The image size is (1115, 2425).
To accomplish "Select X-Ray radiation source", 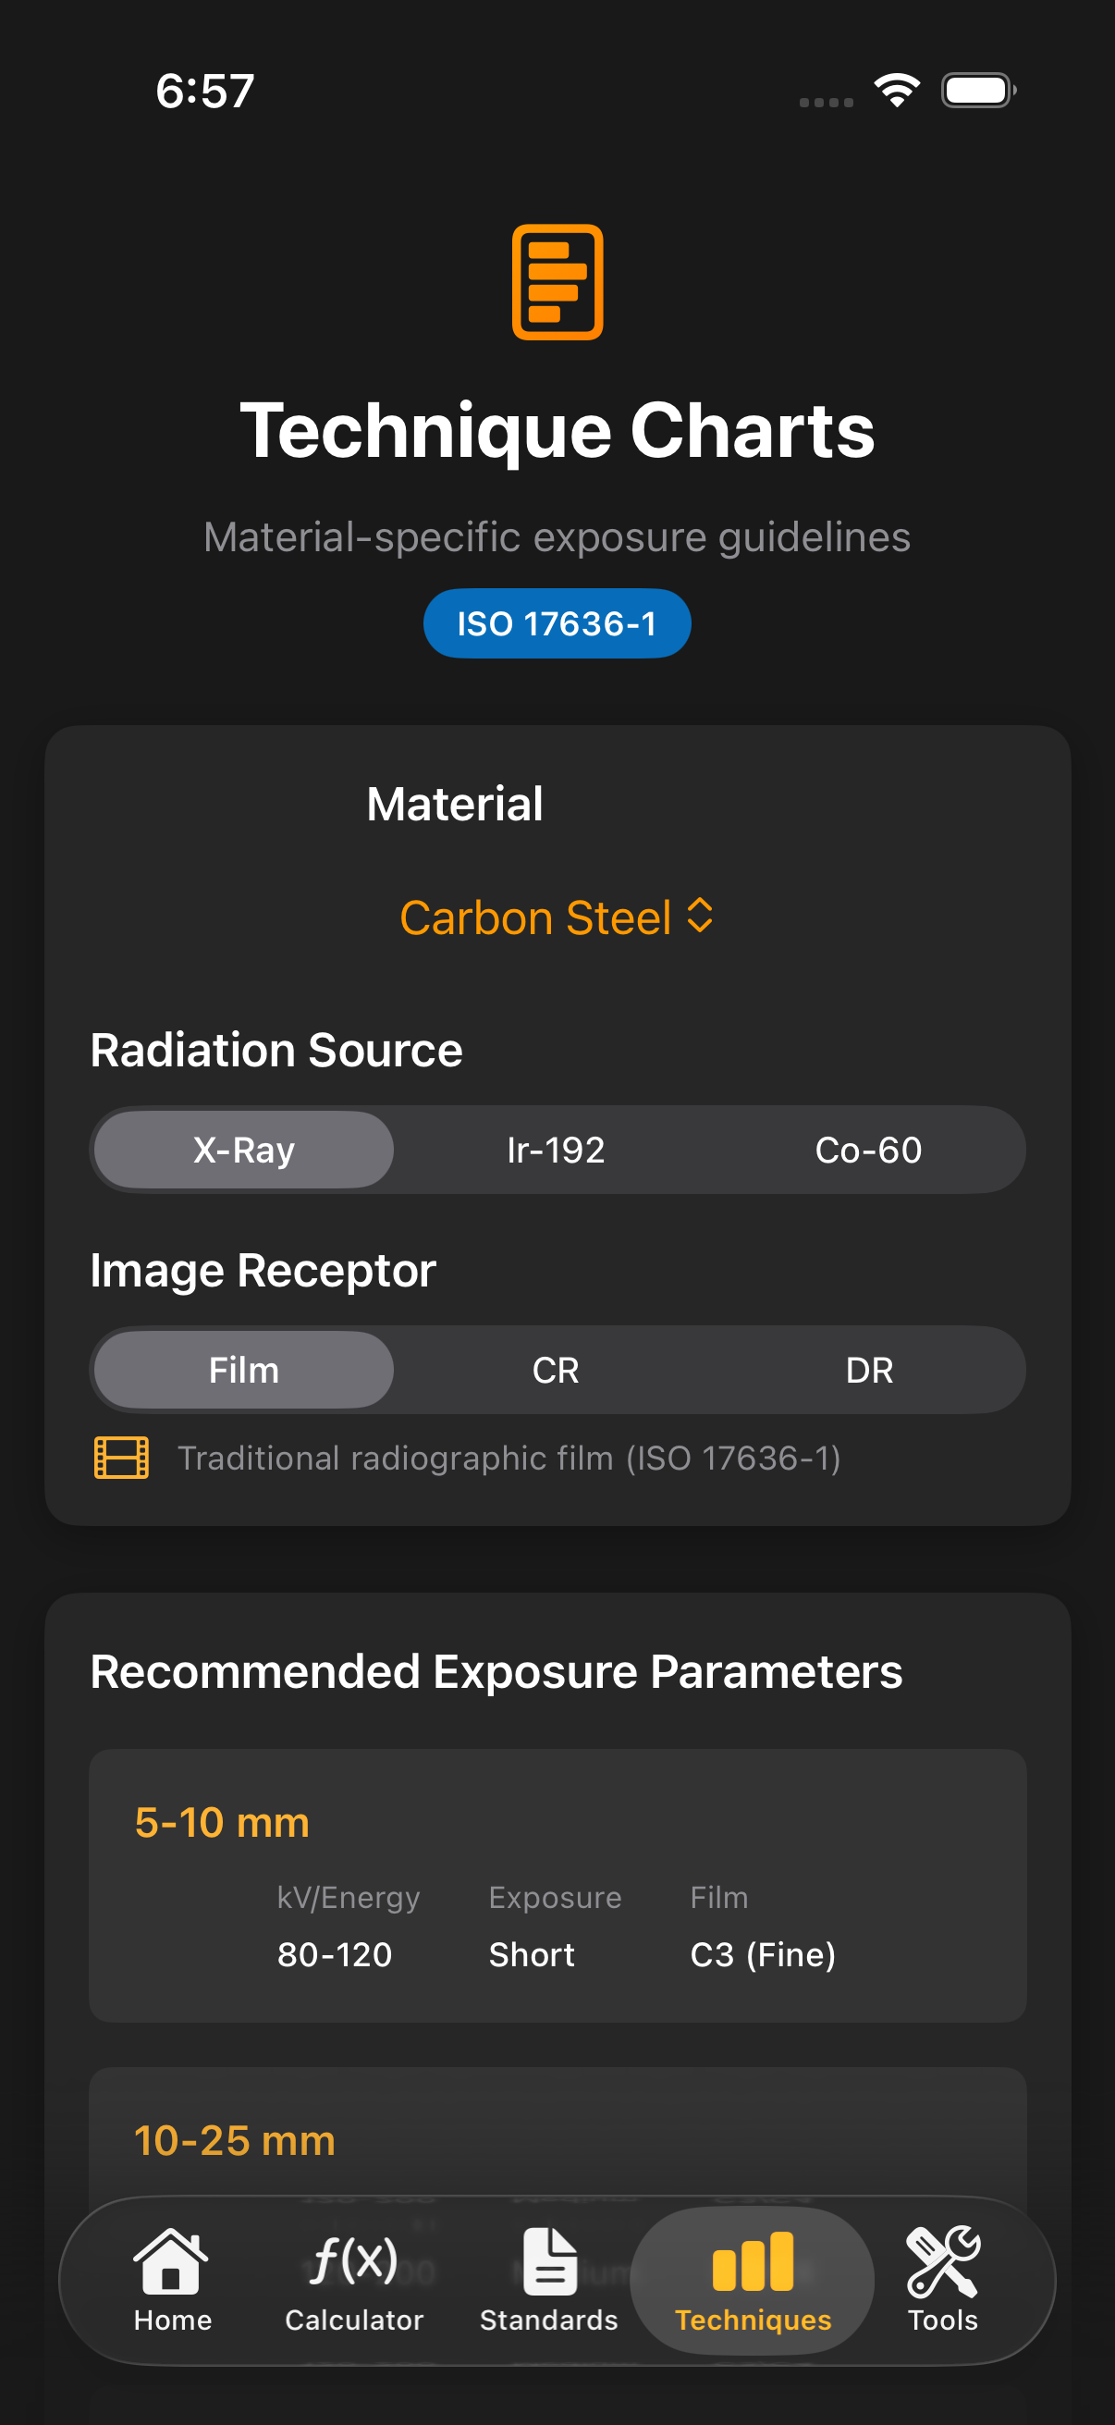I will click(x=244, y=1150).
